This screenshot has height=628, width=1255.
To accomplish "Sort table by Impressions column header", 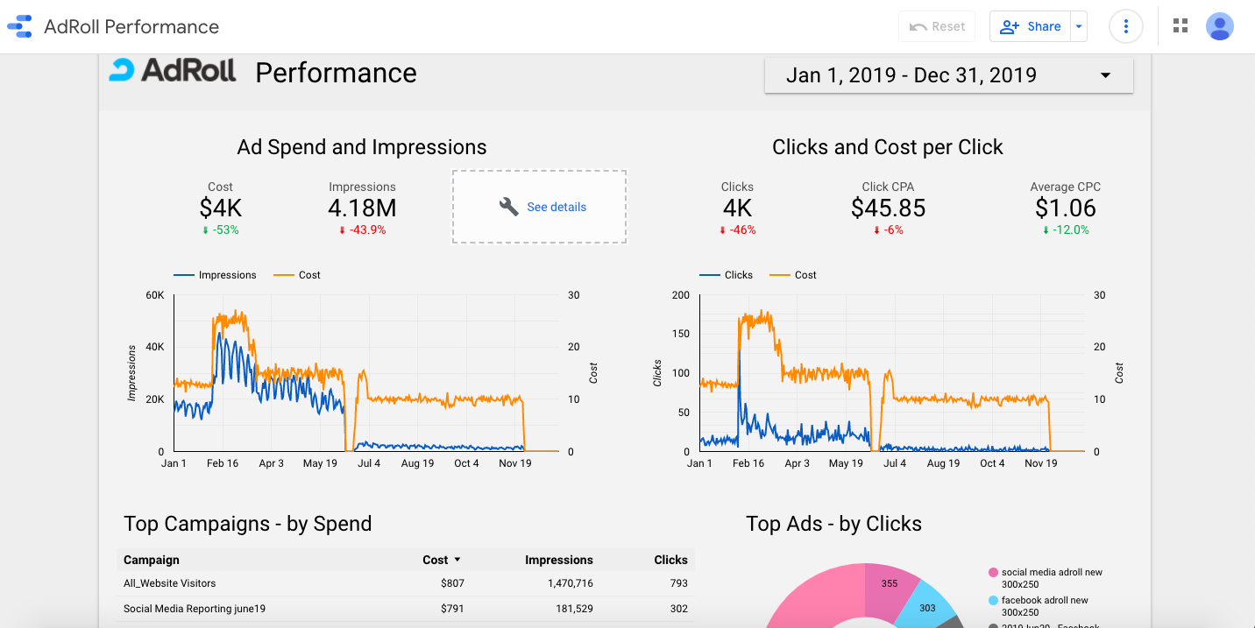I will click(559, 560).
